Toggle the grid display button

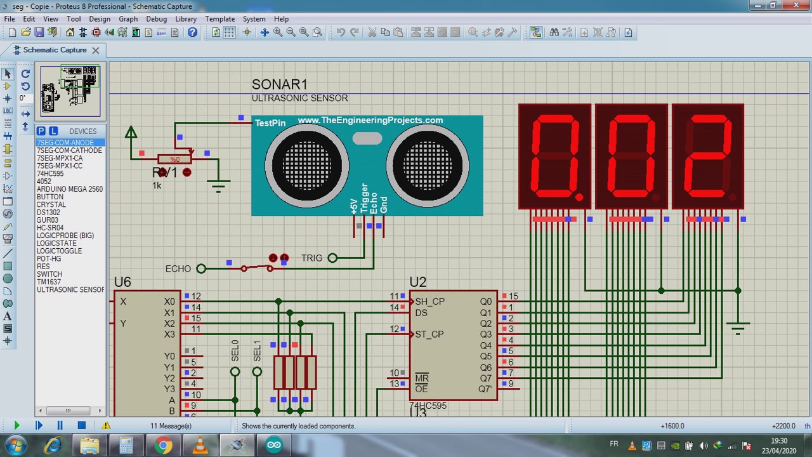pos(229,32)
